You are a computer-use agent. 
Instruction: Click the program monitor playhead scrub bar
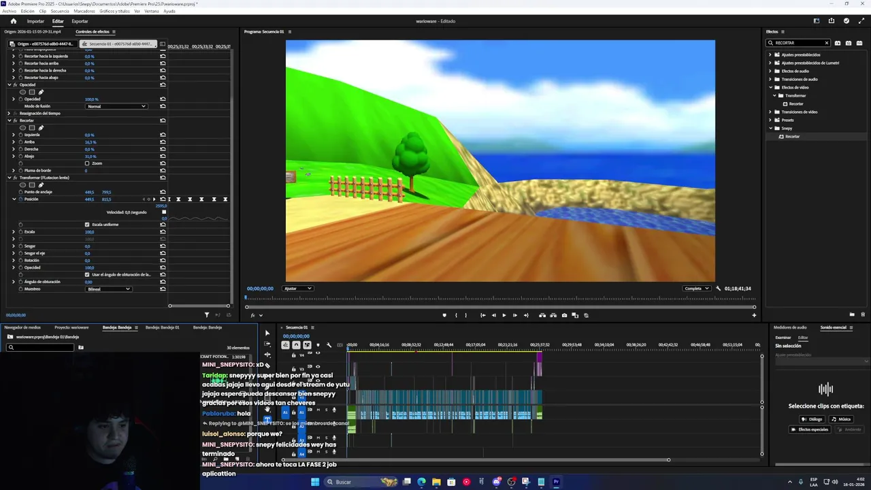coord(500,297)
